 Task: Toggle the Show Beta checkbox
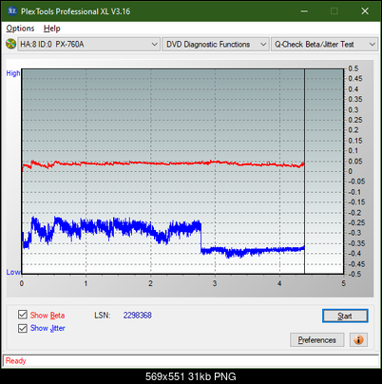click(23, 315)
